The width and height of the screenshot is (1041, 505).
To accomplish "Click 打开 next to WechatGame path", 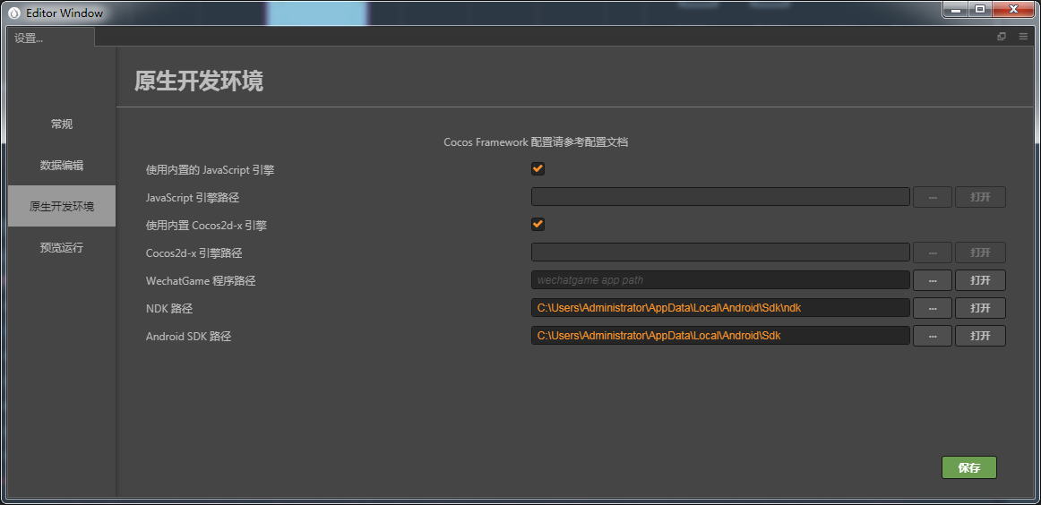I will click(x=980, y=280).
